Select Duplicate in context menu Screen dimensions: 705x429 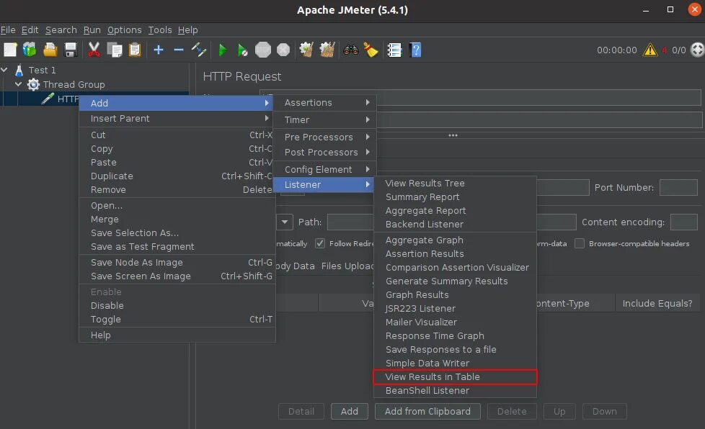(x=177, y=176)
